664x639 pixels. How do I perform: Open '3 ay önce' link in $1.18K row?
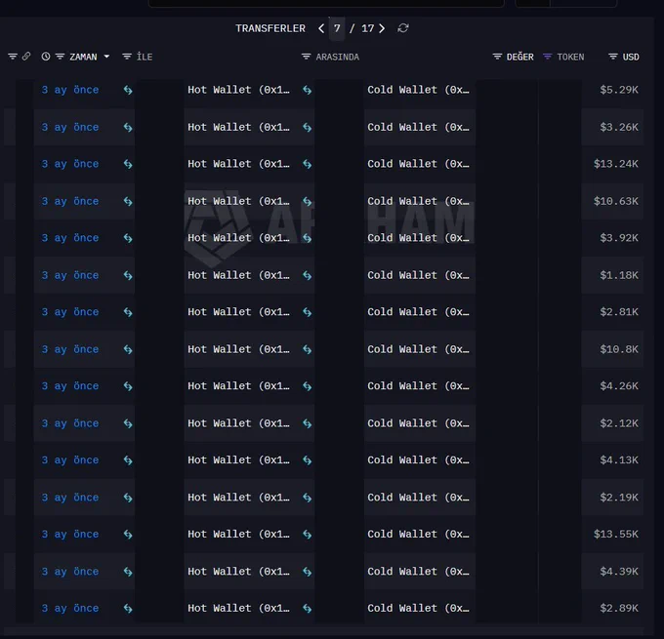pyautogui.click(x=70, y=275)
